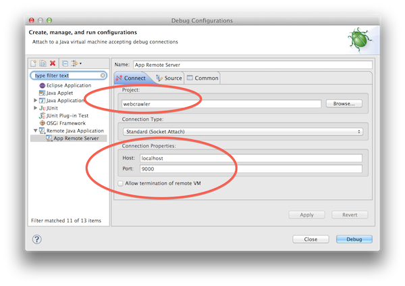
Task: Click the Browse button
Action: (344, 103)
